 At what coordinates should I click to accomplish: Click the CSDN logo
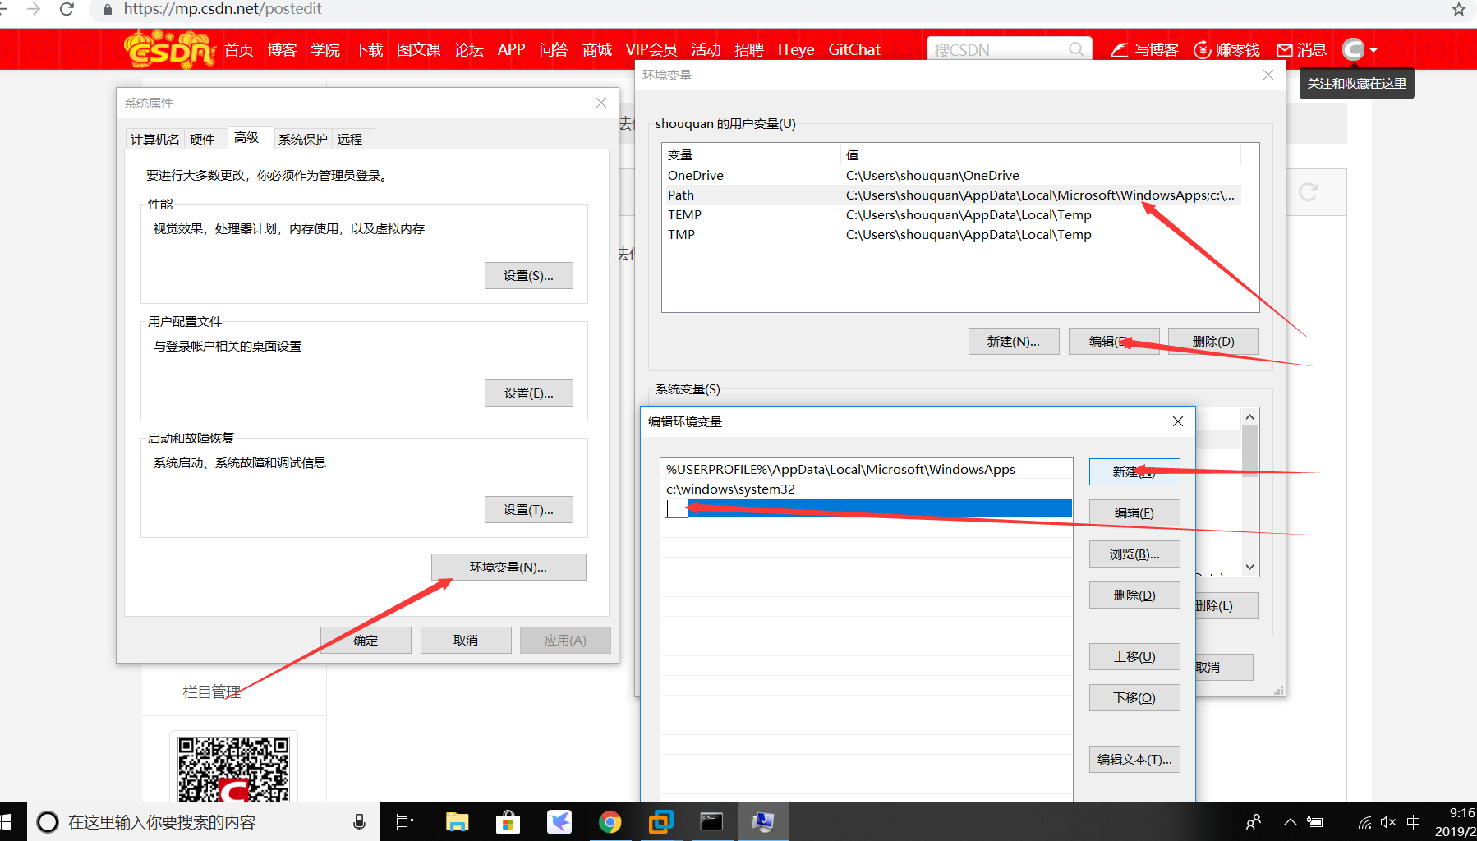pyautogui.click(x=168, y=48)
